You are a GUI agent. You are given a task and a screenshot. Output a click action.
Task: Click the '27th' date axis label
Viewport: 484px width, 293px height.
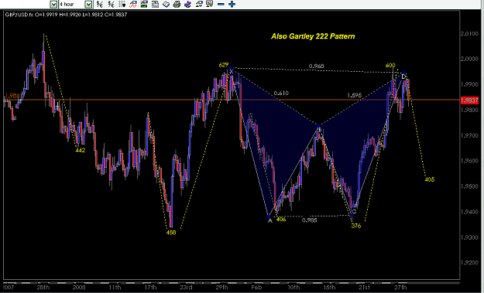(x=400, y=287)
